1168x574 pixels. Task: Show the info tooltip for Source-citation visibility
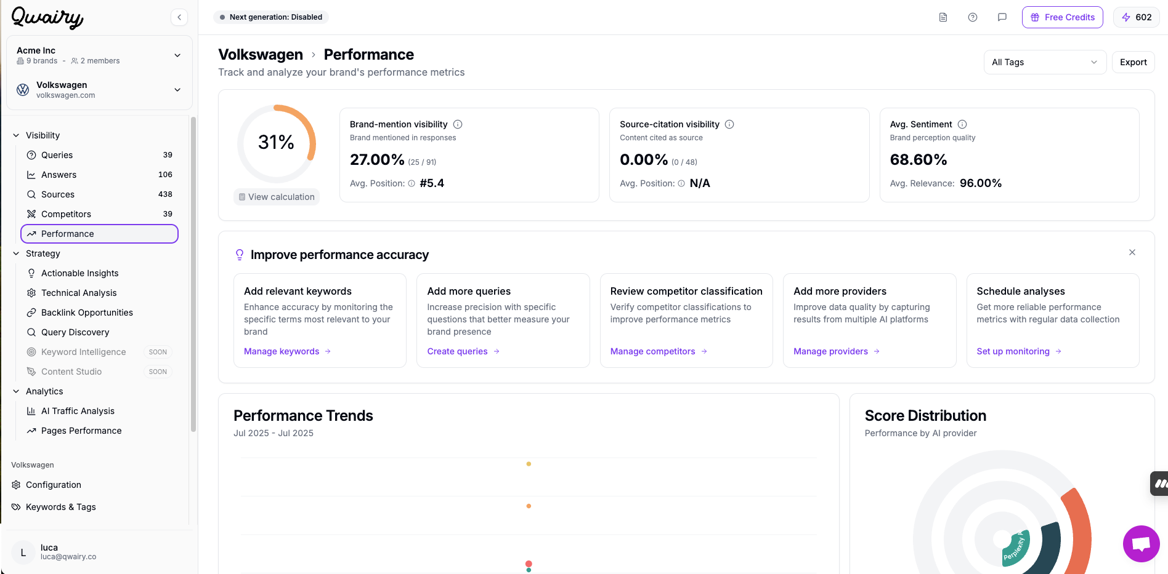(x=729, y=124)
